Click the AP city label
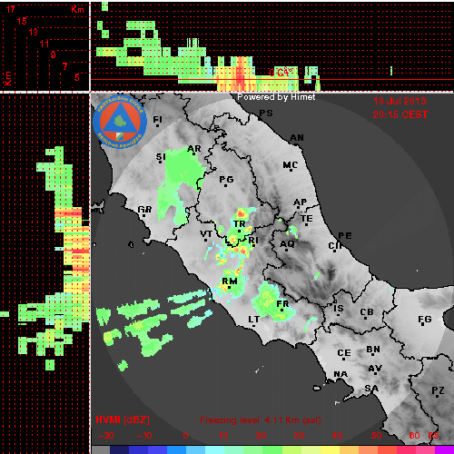The height and width of the screenshot is (454, 454). tap(301, 202)
